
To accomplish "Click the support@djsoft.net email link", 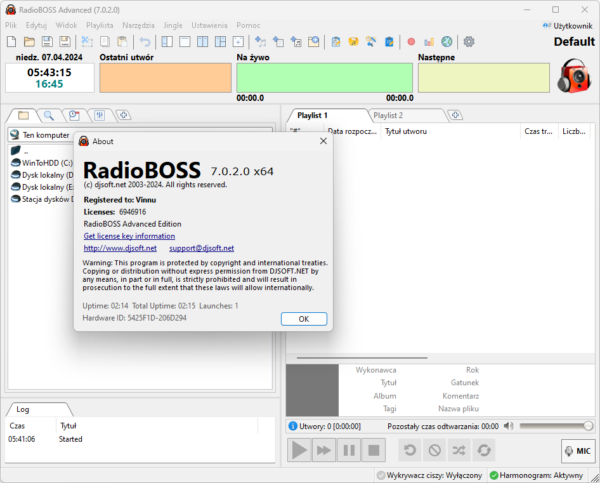I will coord(202,248).
